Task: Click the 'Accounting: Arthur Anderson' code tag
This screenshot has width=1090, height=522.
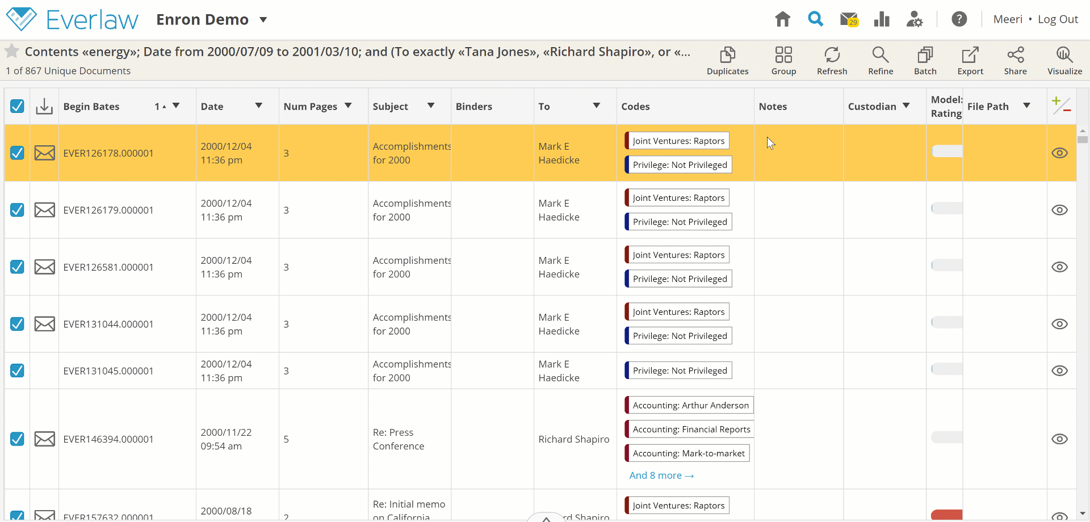Action: 689,405
